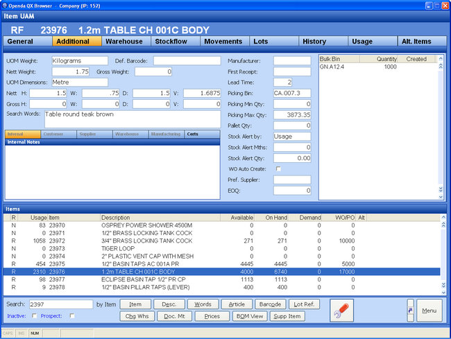Open the Usage tab
This screenshot has height=339, width=451.
coord(373,42)
